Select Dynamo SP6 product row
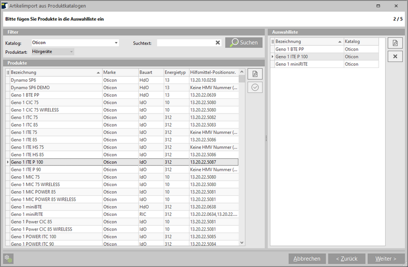 point(122,80)
